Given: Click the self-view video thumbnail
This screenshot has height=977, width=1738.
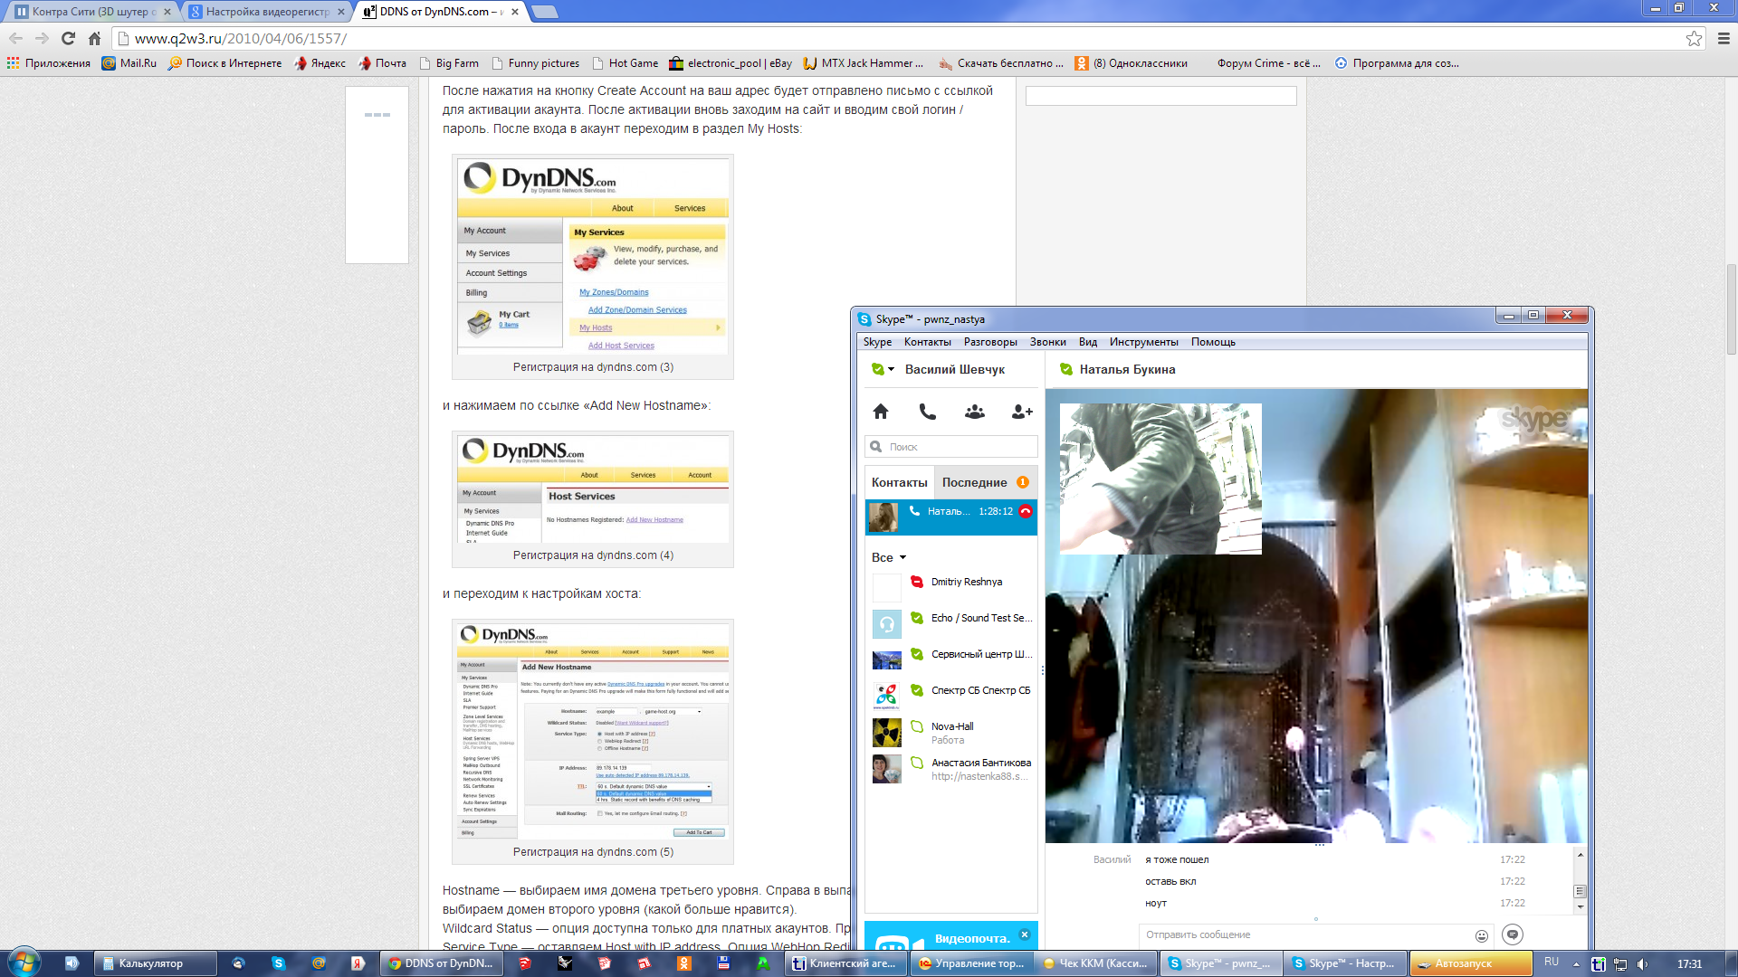Looking at the screenshot, I should coord(1160,479).
